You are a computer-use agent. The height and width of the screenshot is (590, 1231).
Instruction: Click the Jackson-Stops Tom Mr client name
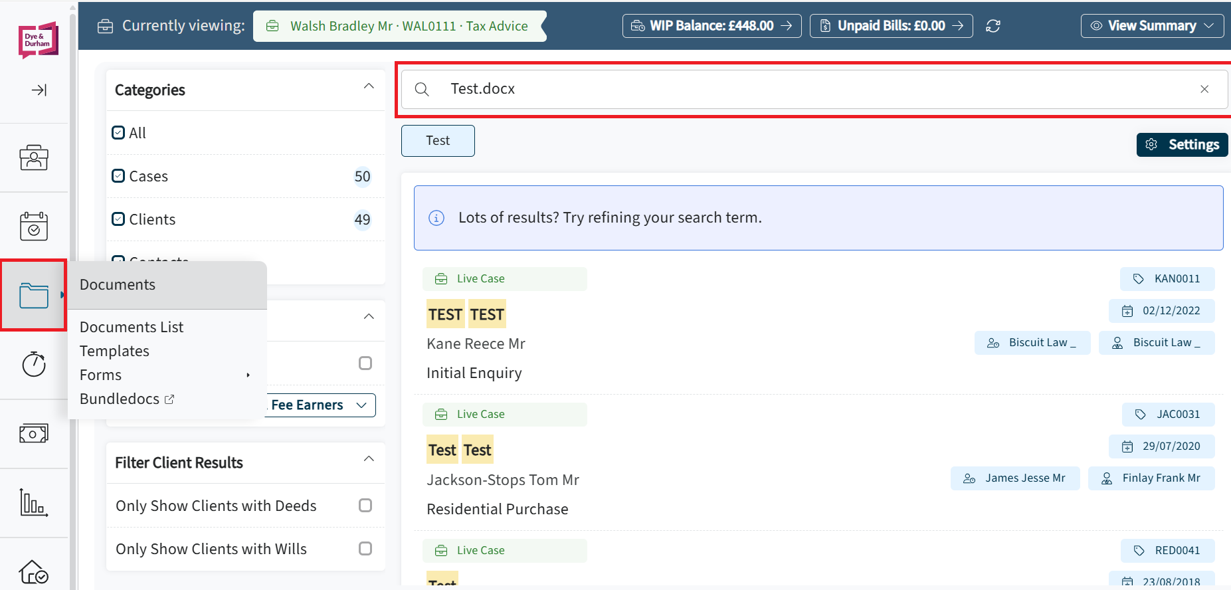[x=503, y=480]
